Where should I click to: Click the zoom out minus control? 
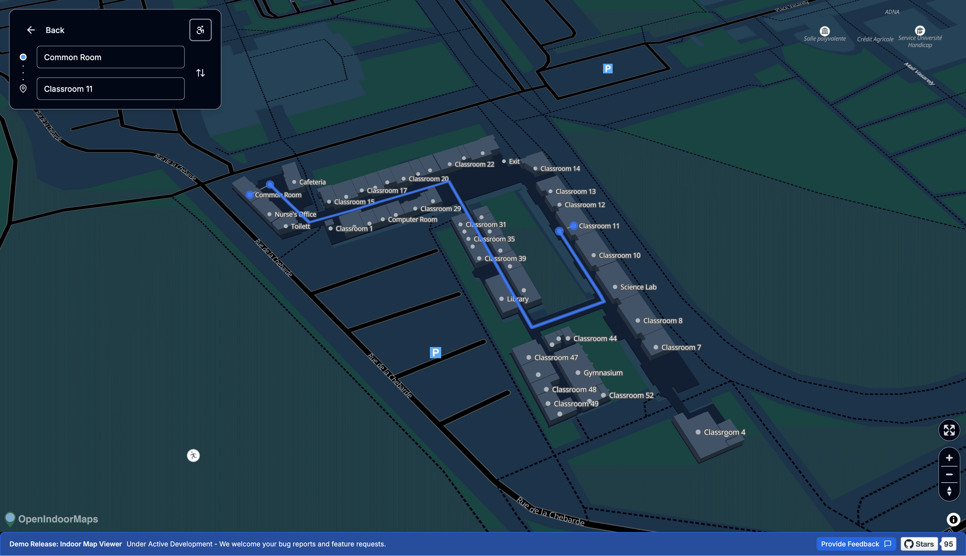(x=949, y=474)
